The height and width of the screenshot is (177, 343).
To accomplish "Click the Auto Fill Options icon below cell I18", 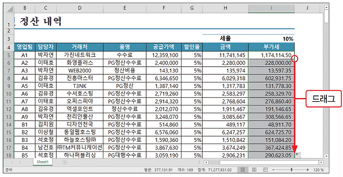I will [298, 156].
